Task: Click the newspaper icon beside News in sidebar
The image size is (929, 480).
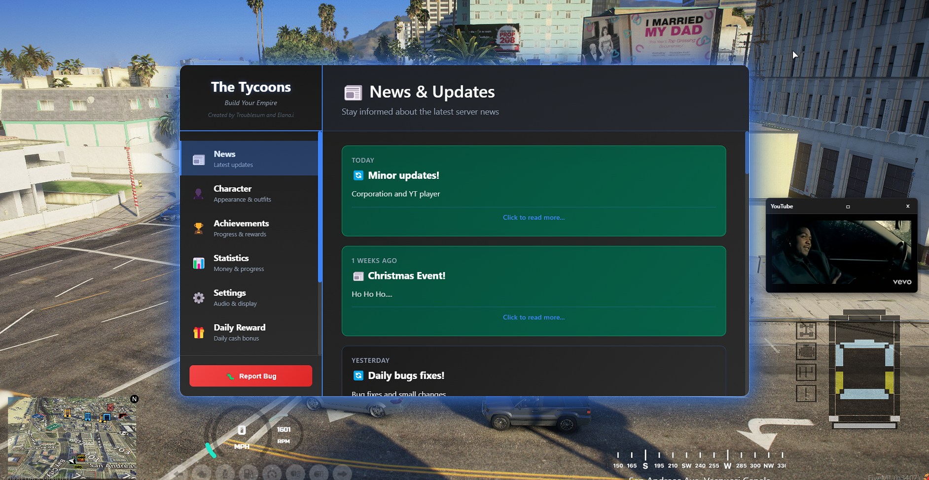Action: [199, 160]
